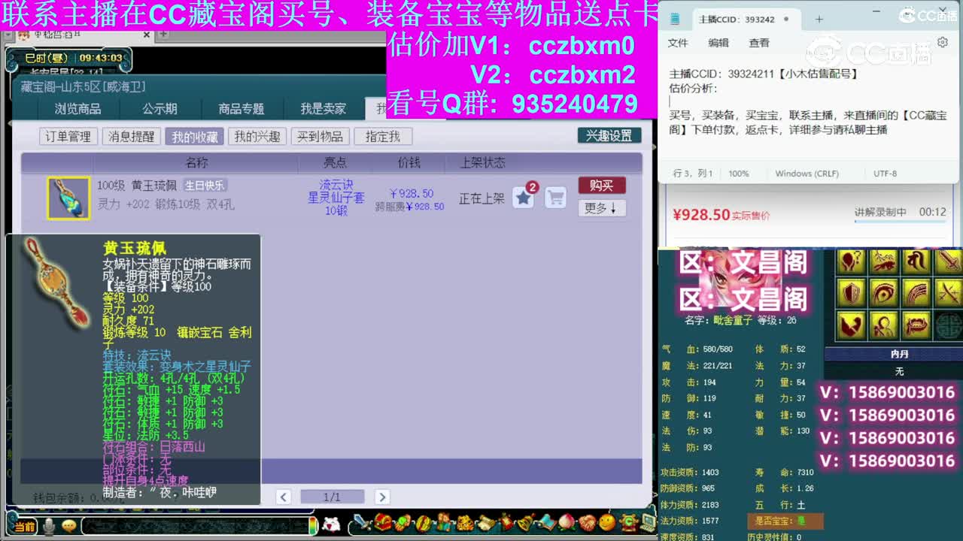Click the game time 09:43:03 clock
The height and width of the screenshot is (541, 963).
click(101, 58)
